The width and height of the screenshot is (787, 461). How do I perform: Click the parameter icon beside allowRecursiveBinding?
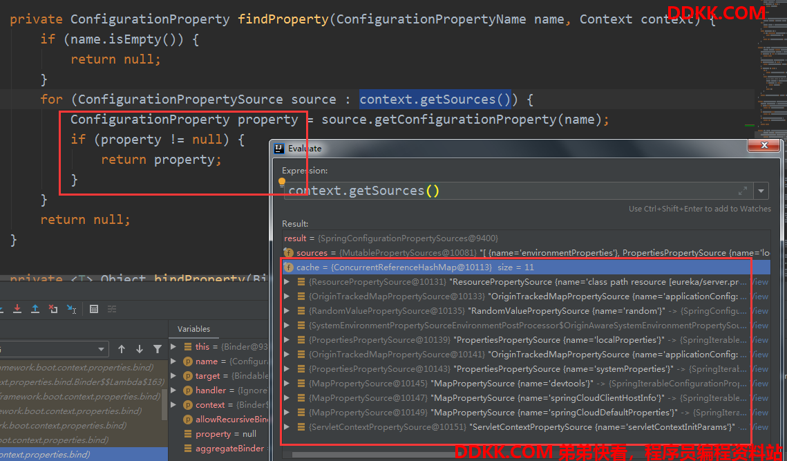[x=188, y=420]
